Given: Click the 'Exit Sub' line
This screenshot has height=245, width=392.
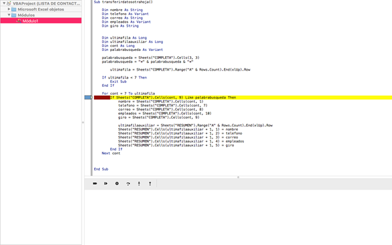Looking at the screenshot, I should point(118,82).
